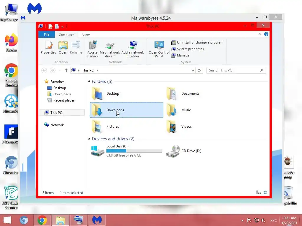Screen dimensions: 302x226
Task: Click the Forward navigation arrow
Action: 52,70
